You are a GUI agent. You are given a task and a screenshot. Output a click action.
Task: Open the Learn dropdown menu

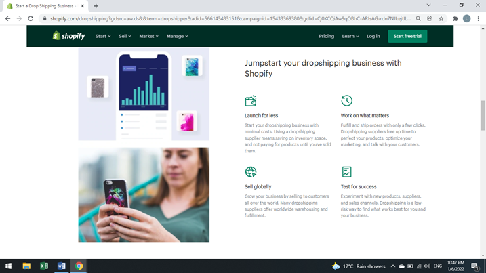click(350, 37)
